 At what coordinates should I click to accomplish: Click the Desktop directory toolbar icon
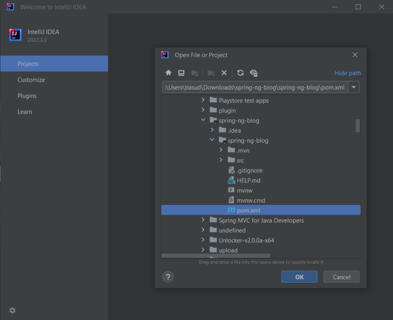pos(181,73)
